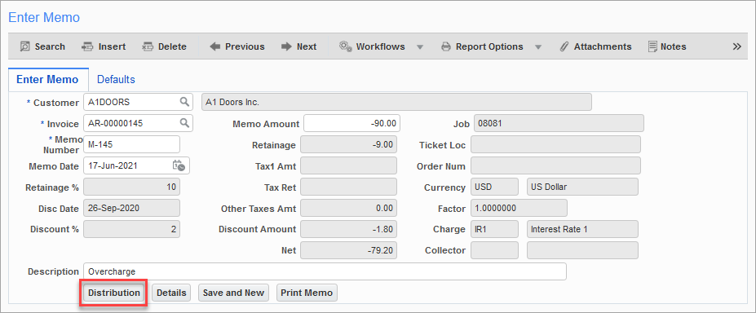Expand the Report Options dropdown arrow

[x=538, y=47]
